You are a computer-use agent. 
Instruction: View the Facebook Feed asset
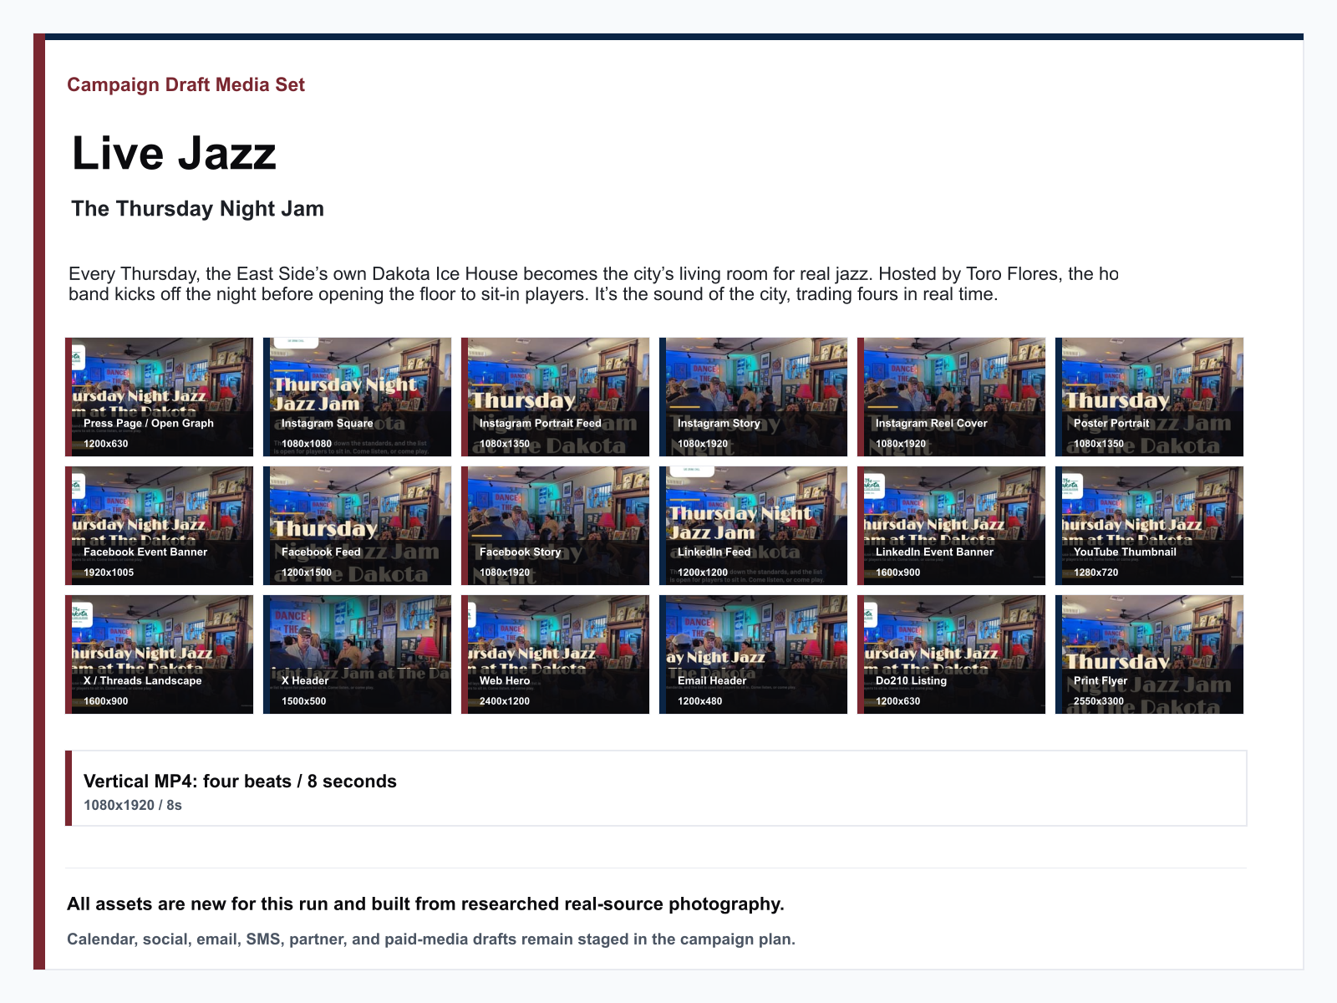(357, 526)
